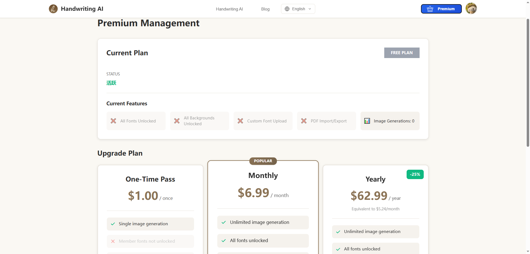Click the 'Image Generations: 0' label

[x=394, y=121]
